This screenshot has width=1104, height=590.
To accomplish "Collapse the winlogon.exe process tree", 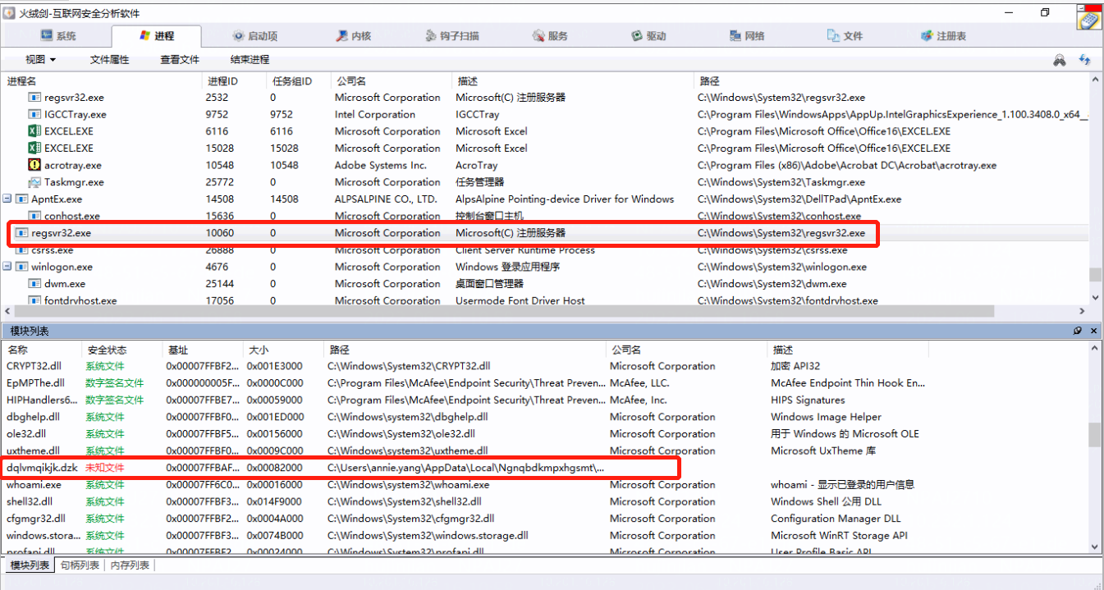I will pos(7,267).
